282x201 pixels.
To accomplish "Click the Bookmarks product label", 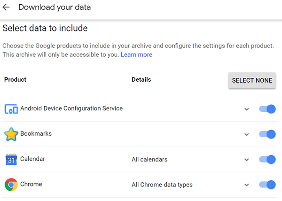I will (36, 134).
